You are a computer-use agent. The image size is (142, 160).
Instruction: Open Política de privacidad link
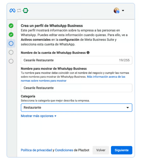click(36, 150)
